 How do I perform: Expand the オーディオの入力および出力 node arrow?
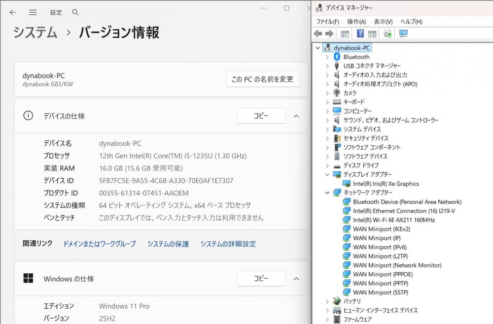(327, 75)
